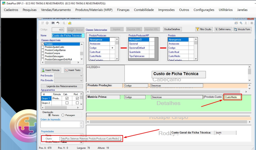Select the Produto Produção: label in group header
256x150 pixels.
coord(104,85)
